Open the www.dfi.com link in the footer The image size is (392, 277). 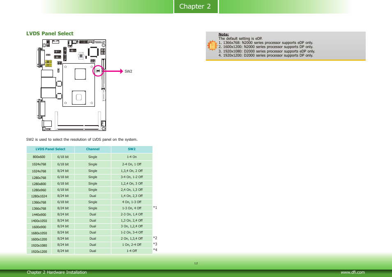point(353,272)
